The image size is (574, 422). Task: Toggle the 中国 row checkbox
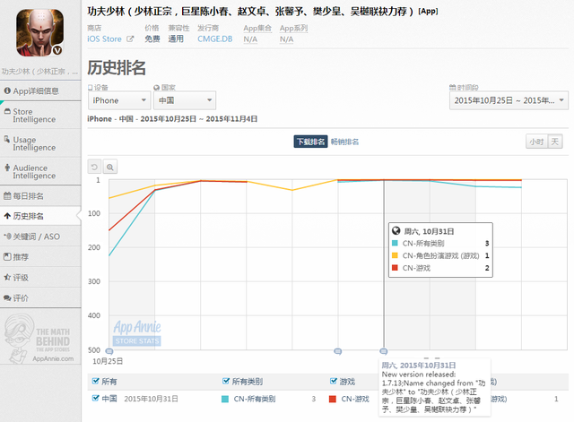pyautogui.click(x=96, y=398)
